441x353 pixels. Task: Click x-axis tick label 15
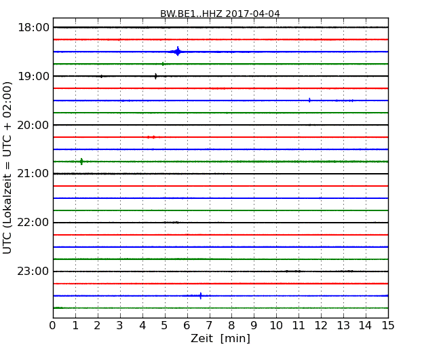388,326
